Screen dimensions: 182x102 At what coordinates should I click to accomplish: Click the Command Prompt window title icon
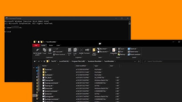pyautogui.click(x=7, y=18)
